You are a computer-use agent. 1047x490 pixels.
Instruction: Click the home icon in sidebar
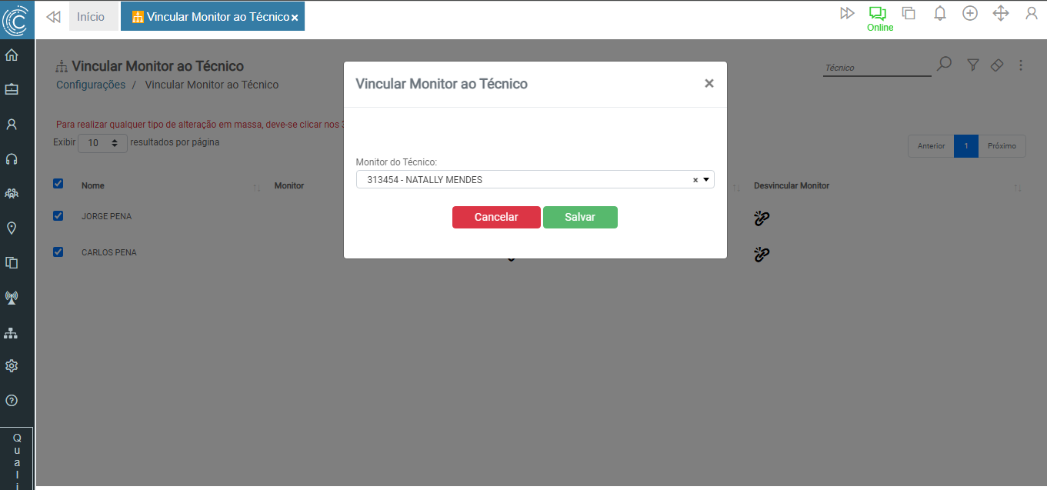(12, 55)
